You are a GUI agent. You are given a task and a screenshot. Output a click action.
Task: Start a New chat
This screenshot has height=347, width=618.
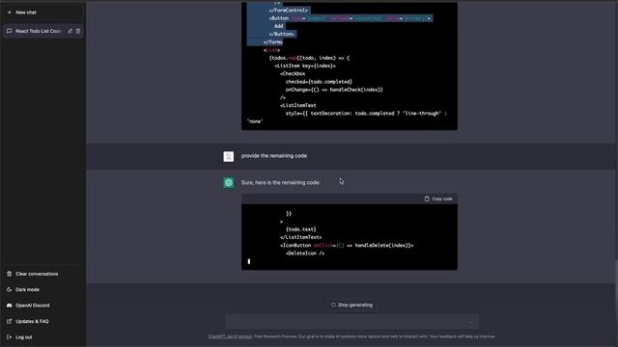click(x=43, y=13)
